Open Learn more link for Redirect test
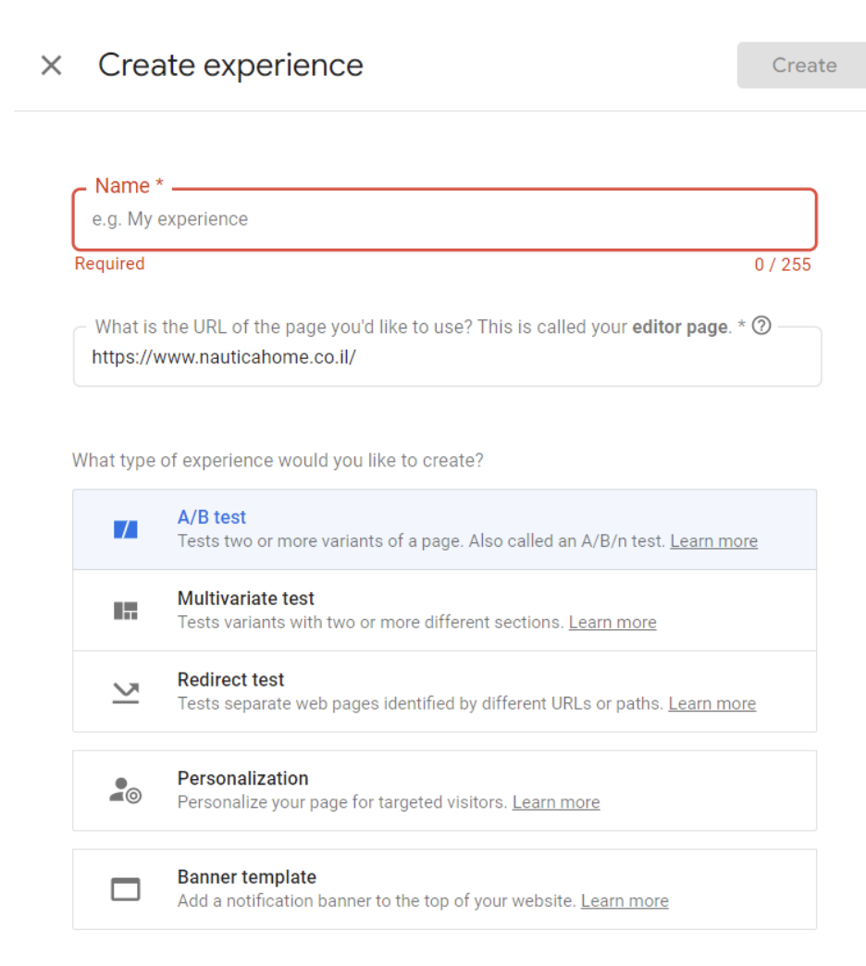 click(712, 703)
